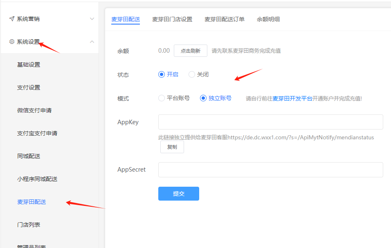Go to the 余额明细 tab
Viewport: 391px width, 248px height.
pos(268,19)
